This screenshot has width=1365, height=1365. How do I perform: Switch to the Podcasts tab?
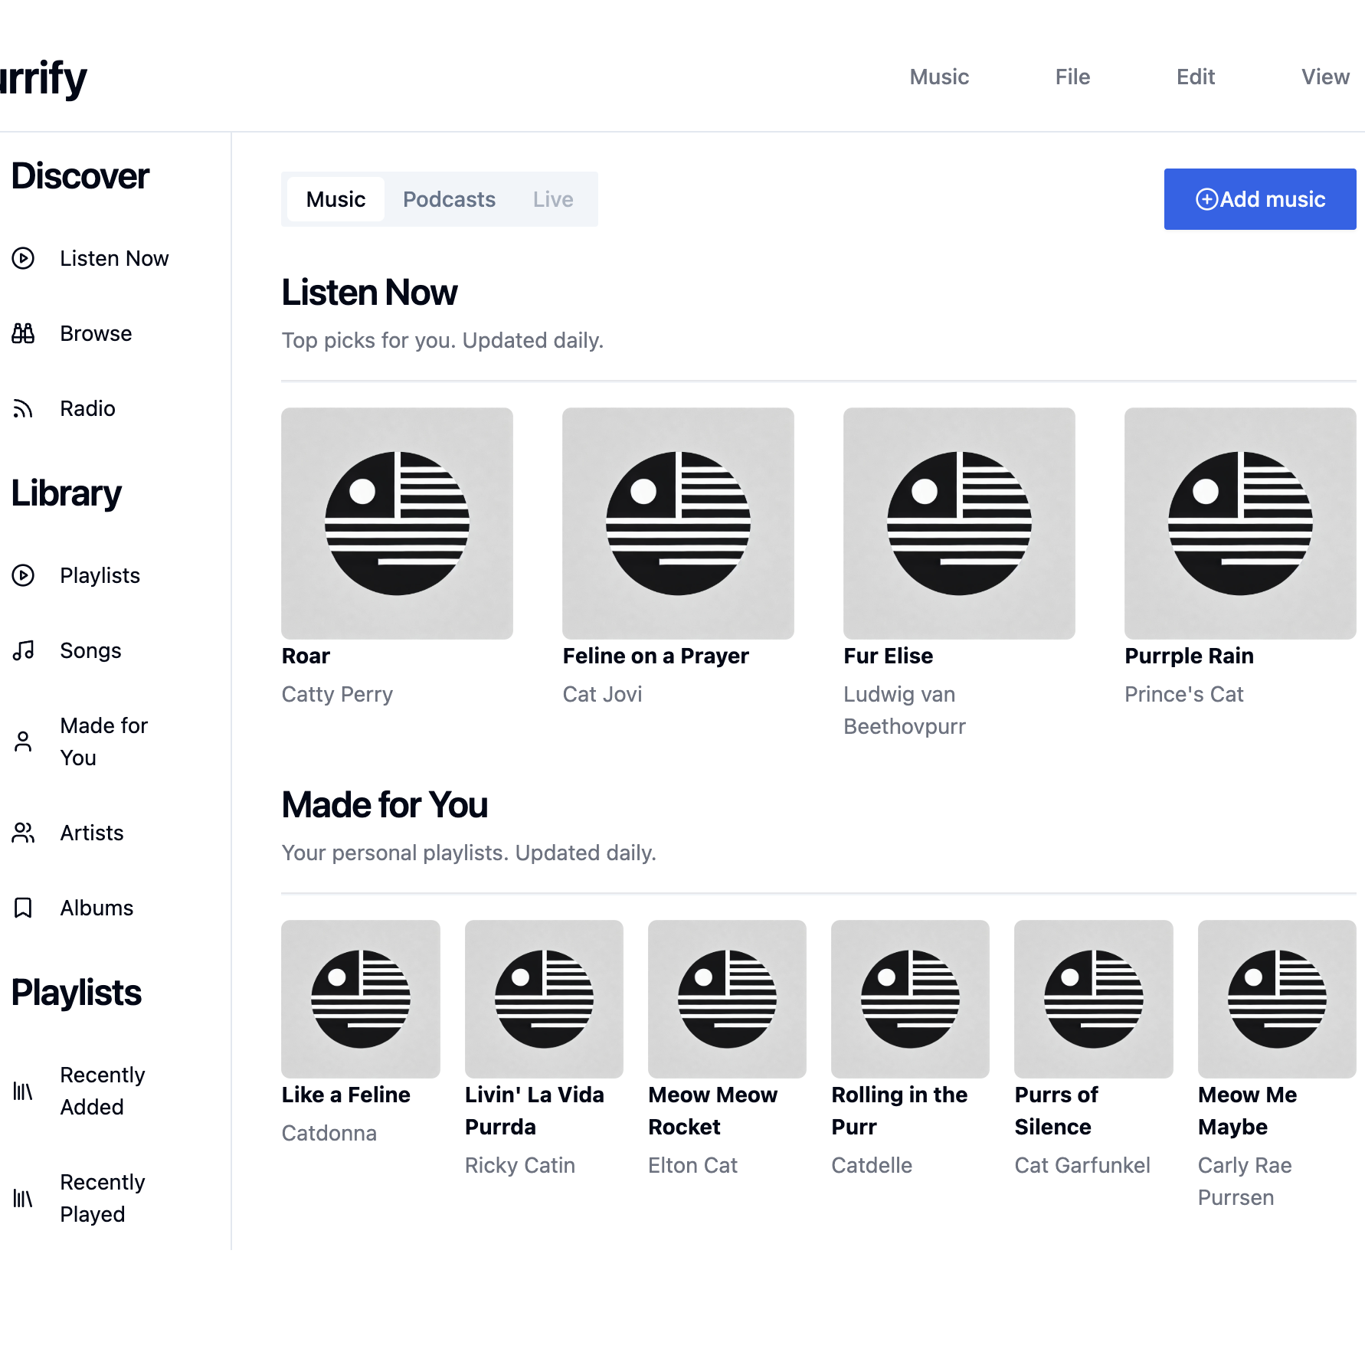click(449, 199)
